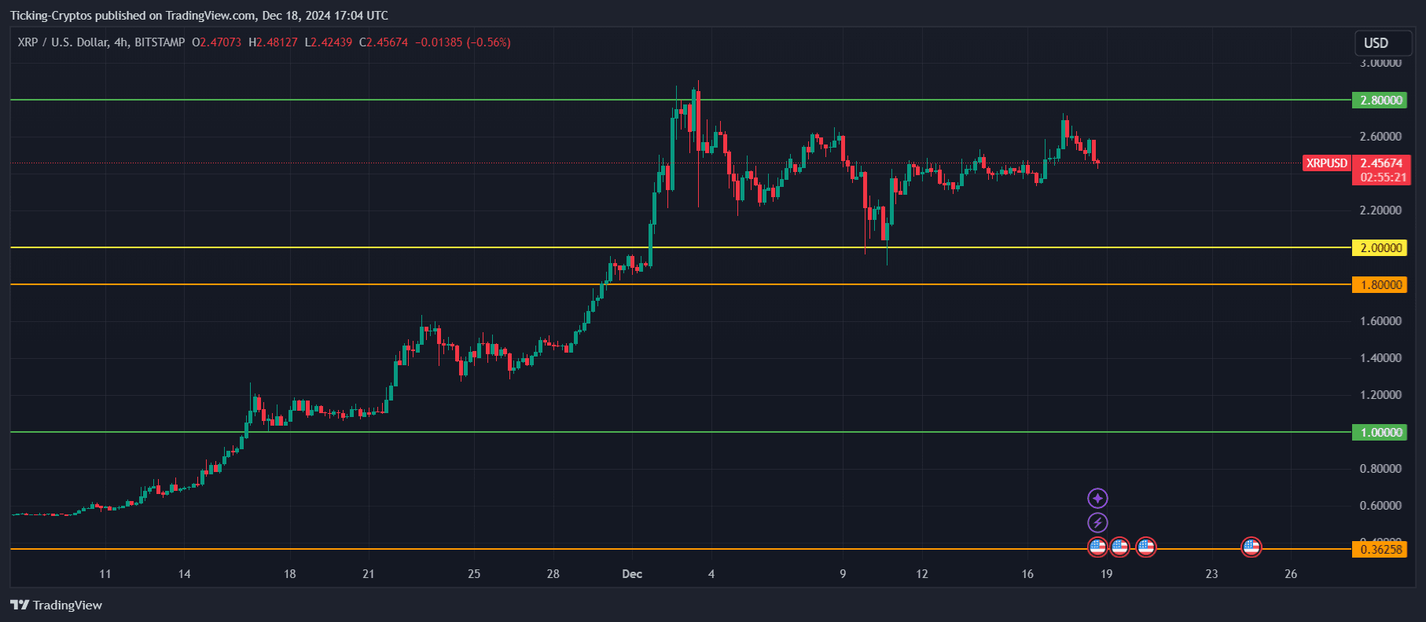
Task: Select the 2.80000 green price level label
Action: tap(1380, 101)
